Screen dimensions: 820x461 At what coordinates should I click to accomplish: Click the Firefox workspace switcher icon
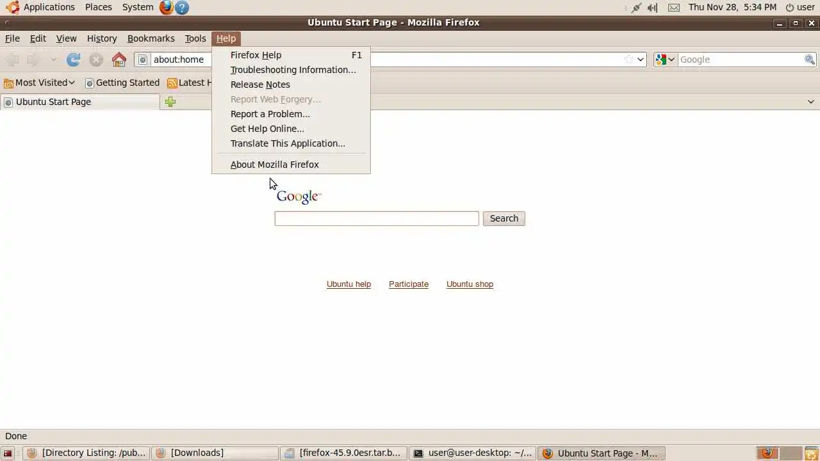click(767, 453)
